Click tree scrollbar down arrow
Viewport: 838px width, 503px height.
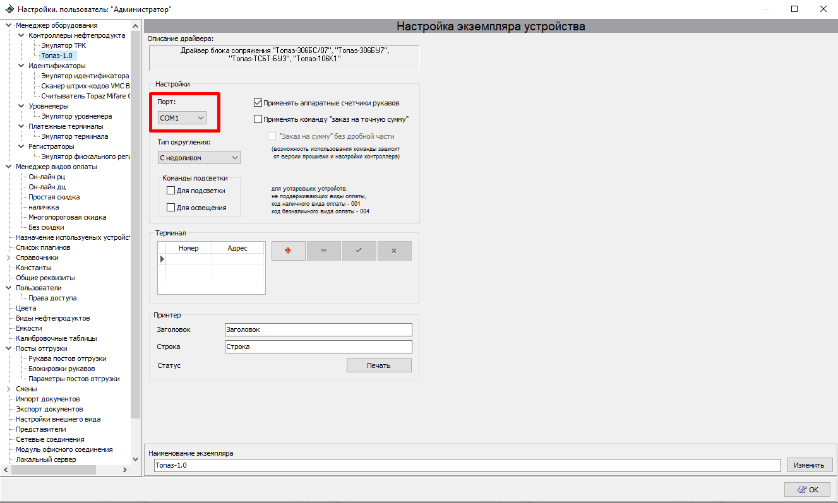pyautogui.click(x=135, y=459)
